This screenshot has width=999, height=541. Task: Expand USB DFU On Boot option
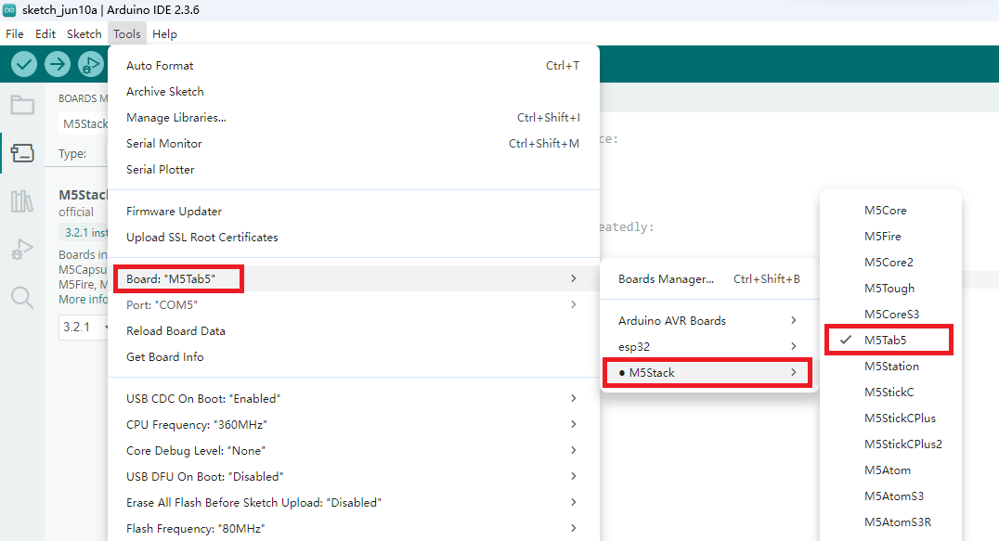(x=354, y=477)
